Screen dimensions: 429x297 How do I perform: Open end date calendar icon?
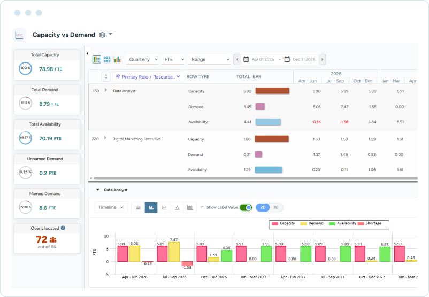[x=287, y=59]
